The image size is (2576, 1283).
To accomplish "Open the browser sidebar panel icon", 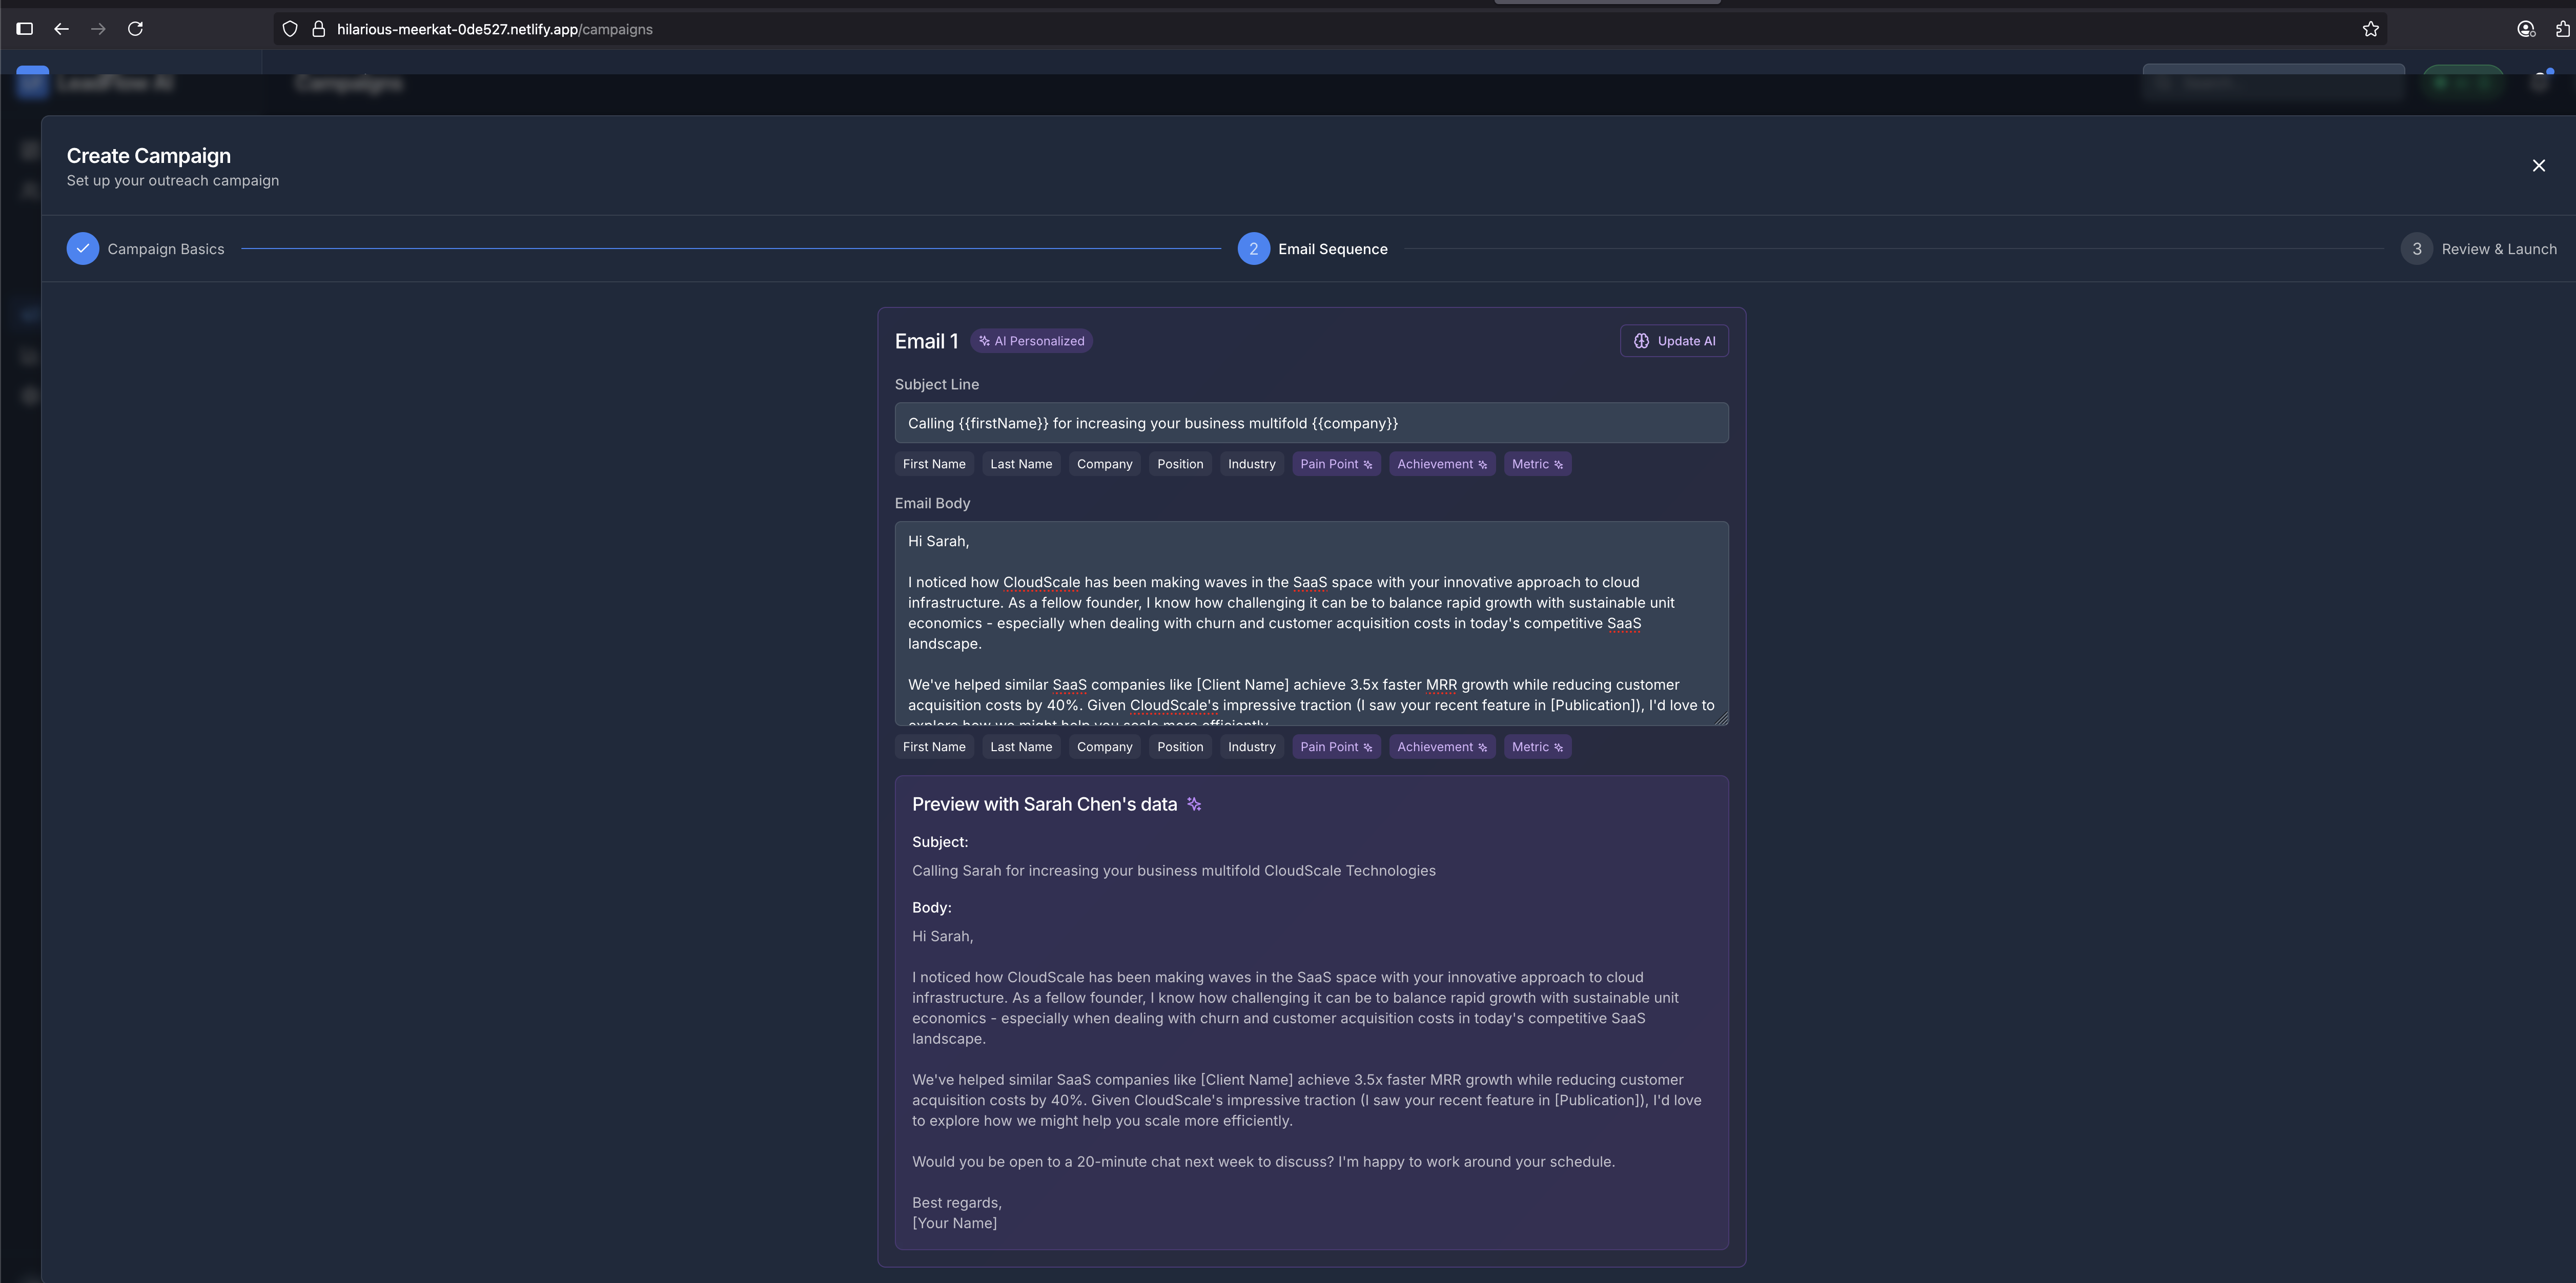I will [25, 29].
